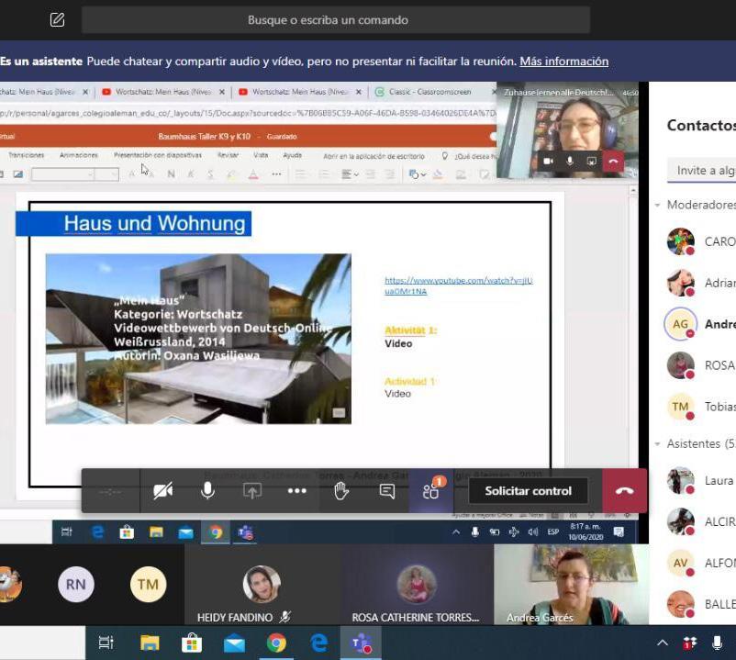
Task: Click Task View on bottom taskbar
Action: pos(106,643)
